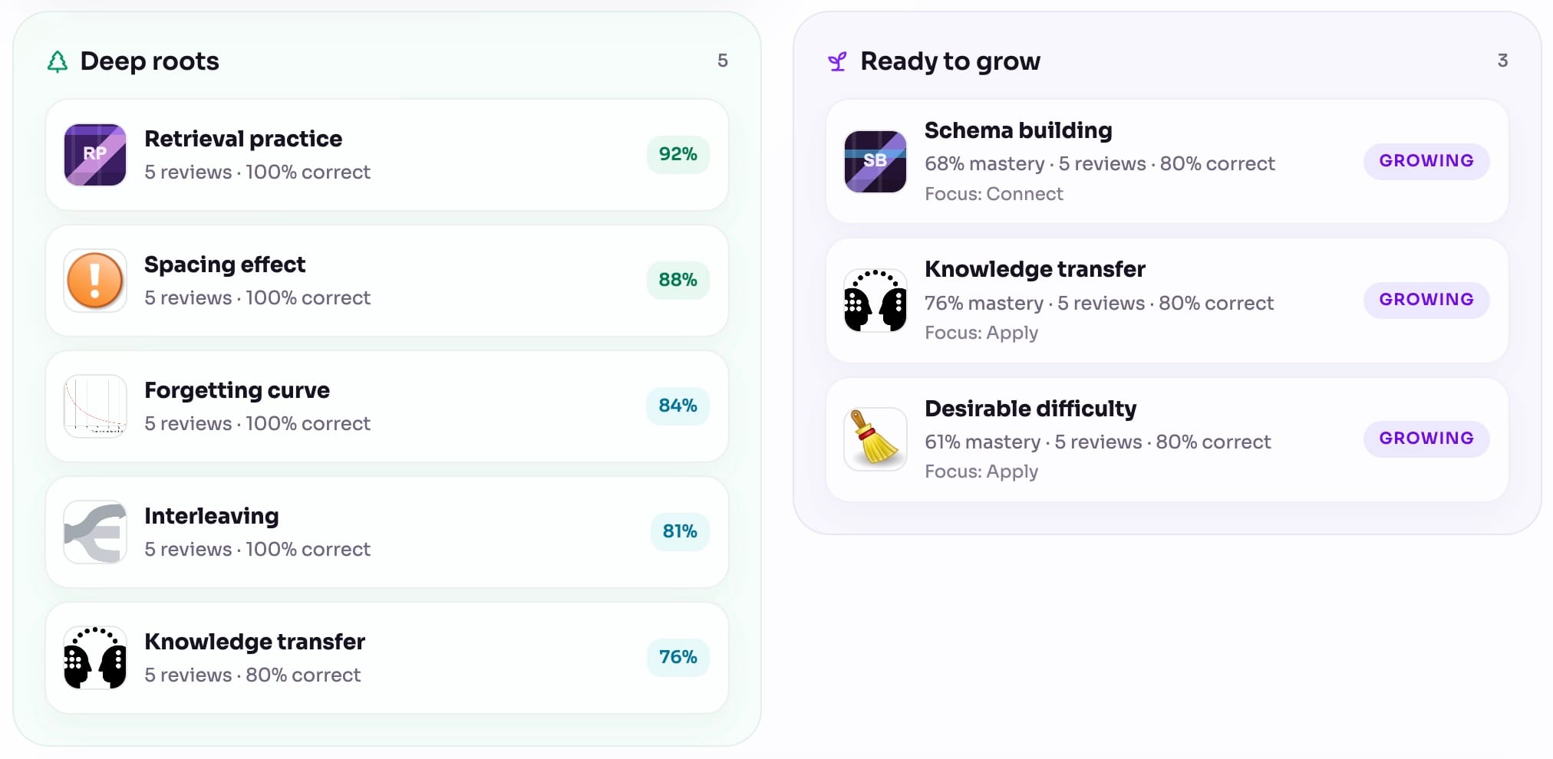The height and width of the screenshot is (759, 1553).
Task: Click the Interleaving merge-arrows icon
Action: coord(95,532)
